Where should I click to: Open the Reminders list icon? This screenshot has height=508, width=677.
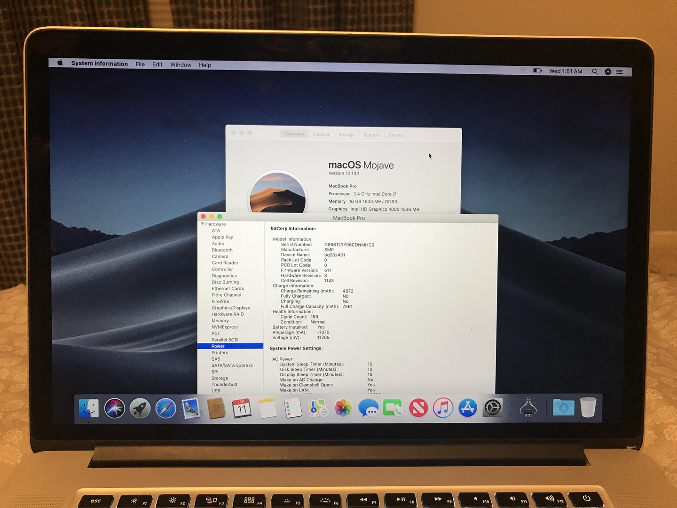[x=292, y=408]
